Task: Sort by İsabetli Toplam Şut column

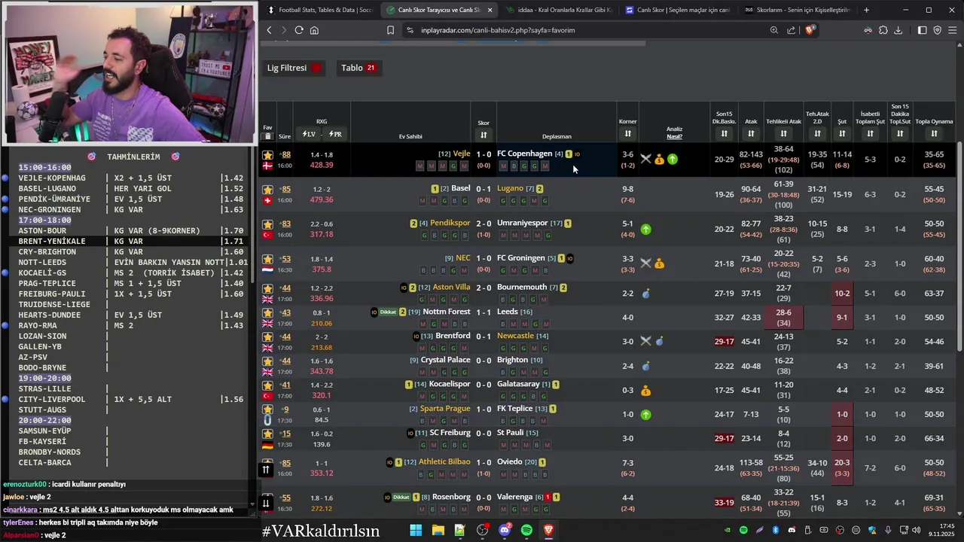Action: (870, 134)
